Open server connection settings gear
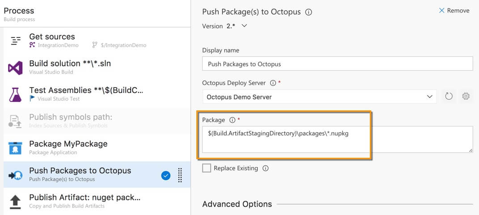Viewport: 479px width, 215px height. [x=466, y=97]
